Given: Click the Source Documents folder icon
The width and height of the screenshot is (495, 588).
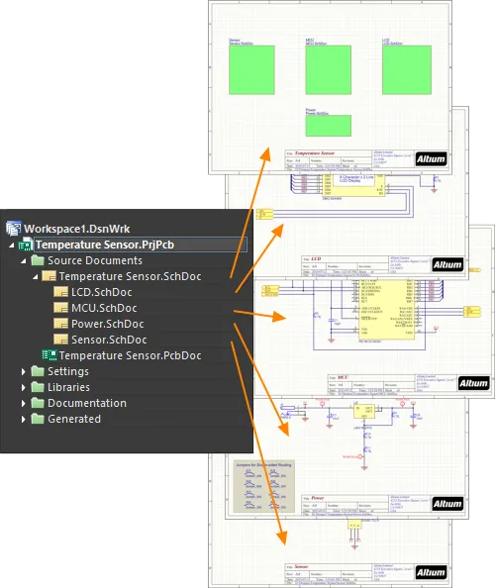Looking at the screenshot, I should pyautogui.click(x=38, y=260).
